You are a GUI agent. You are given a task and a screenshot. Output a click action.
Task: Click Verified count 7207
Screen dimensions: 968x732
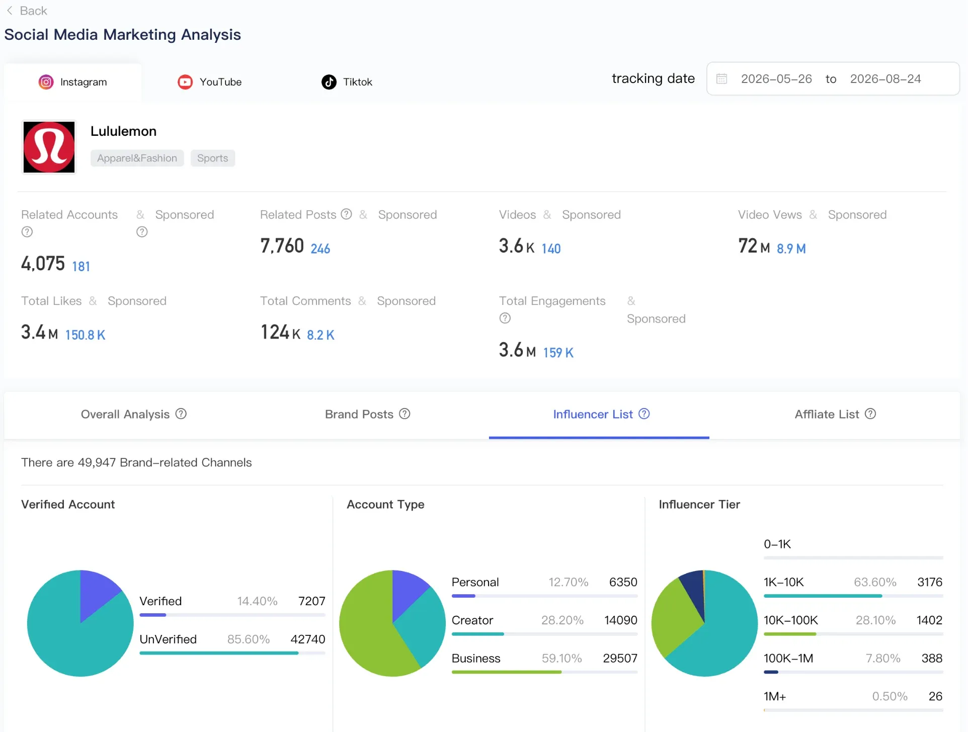[311, 601]
